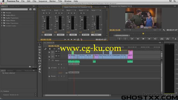The image size is (178, 100).
Task: Click the Effects panel new bin icon
Action: [30, 67]
